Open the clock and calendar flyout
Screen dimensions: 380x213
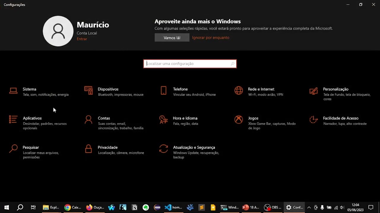(x=355, y=207)
